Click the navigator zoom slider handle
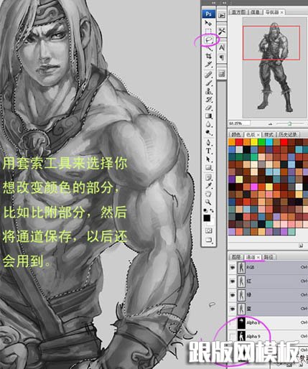The width and height of the screenshot is (308, 369). (289, 123)
